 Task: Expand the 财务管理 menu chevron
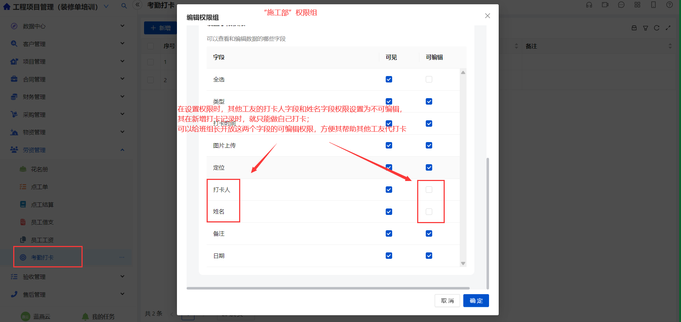[122, 96]
